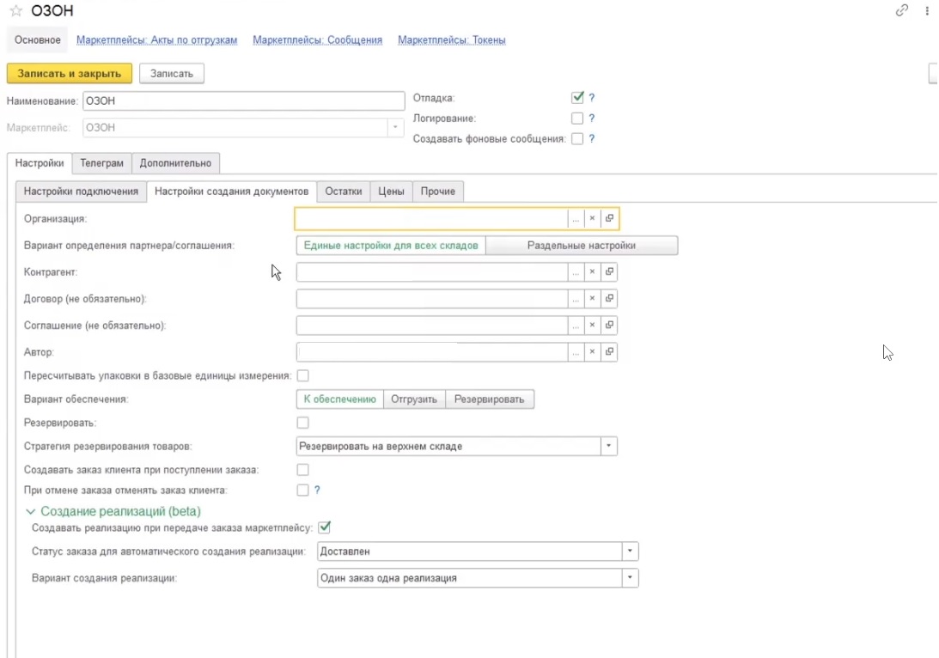Enable Создавать фоновые сообщения checkbox

tap(577, 138)
